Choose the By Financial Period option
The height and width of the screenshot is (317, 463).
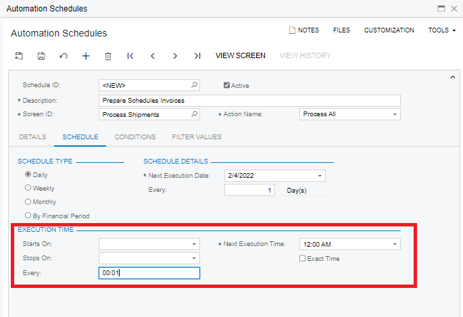click(28, 216)
